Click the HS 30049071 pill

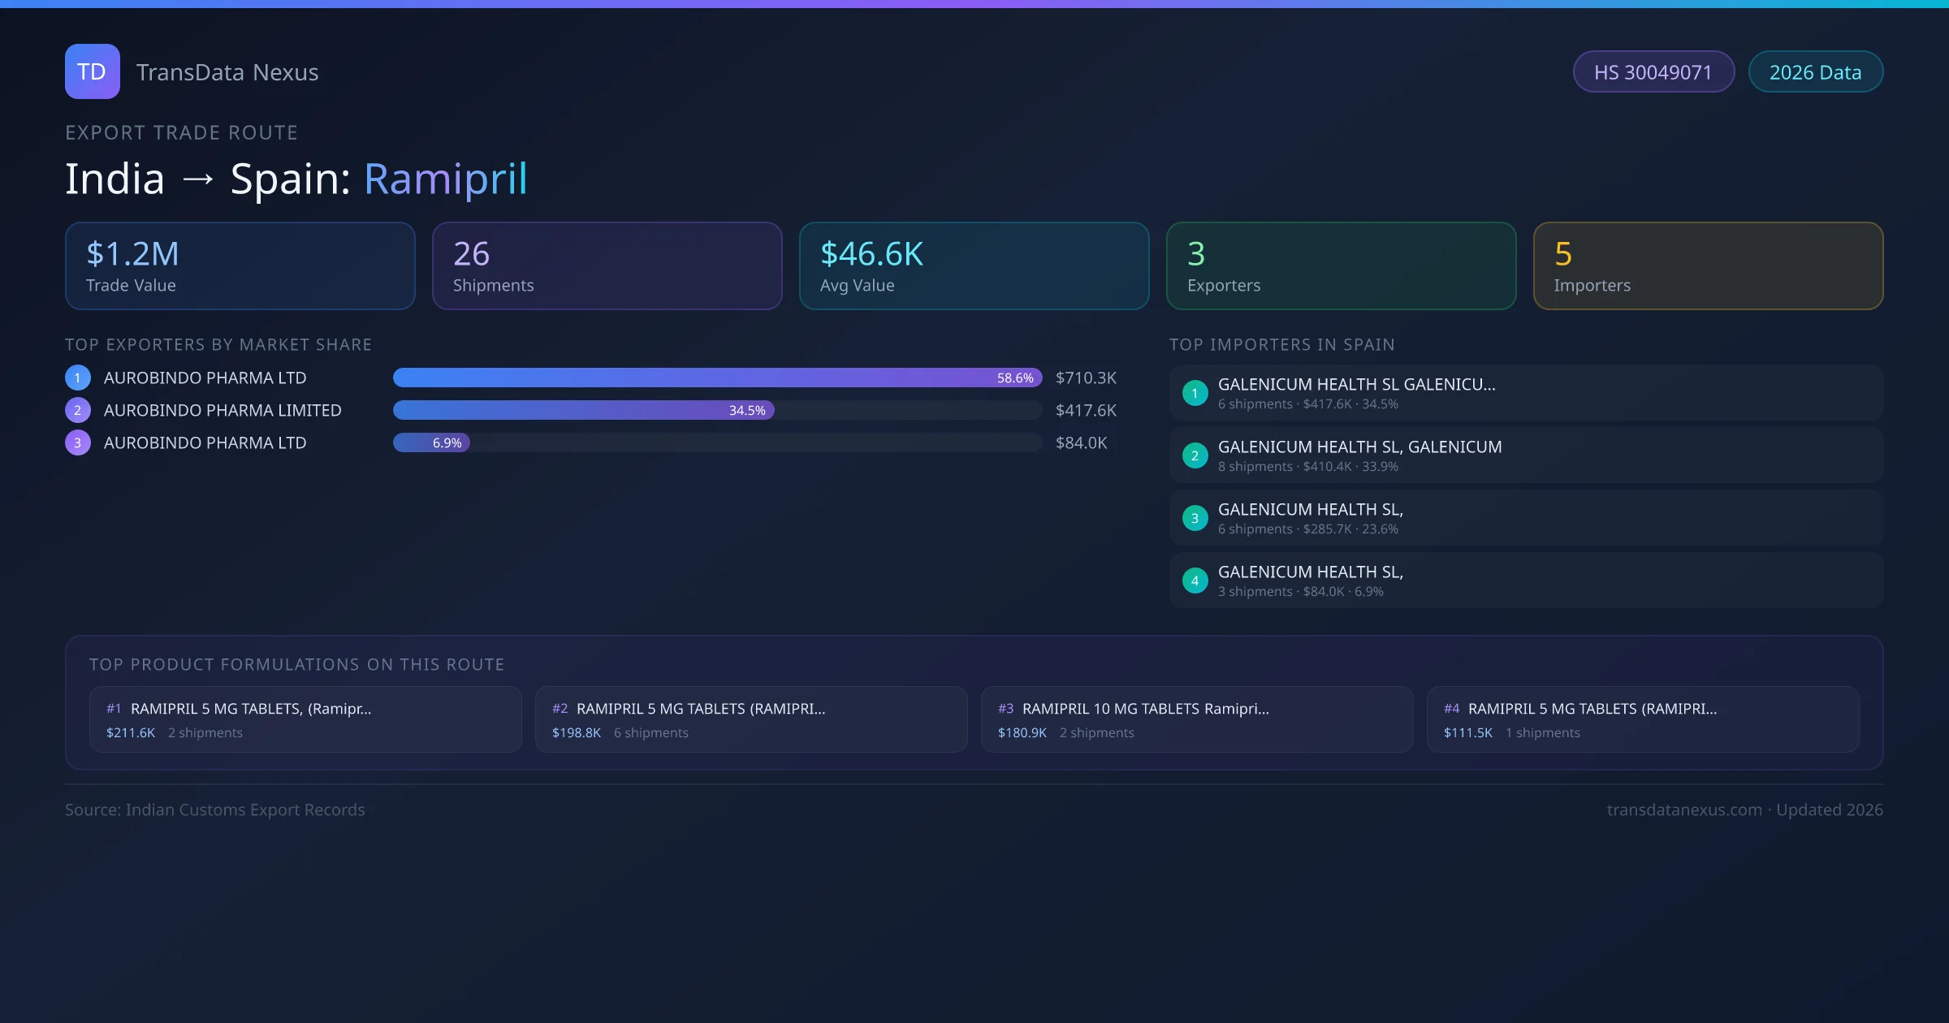point(1653,72)
